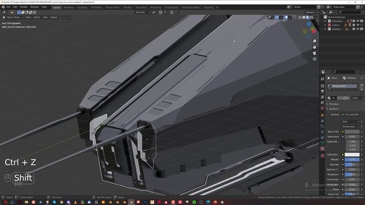Screen dimensions: 365x205
Task: Switch to the Shading workspace tab
Action: 128,7
